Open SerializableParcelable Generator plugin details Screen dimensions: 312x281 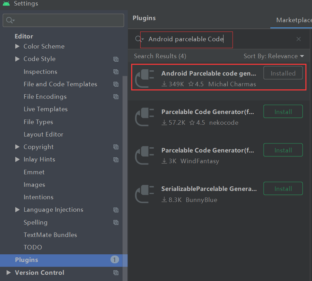[209, 188]
